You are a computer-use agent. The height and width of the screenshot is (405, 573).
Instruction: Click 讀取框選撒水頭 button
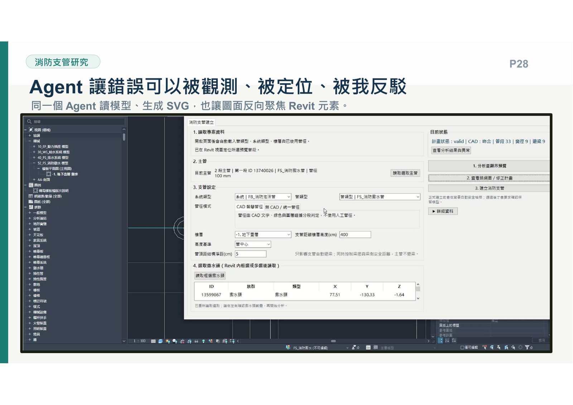click(x=210, y=275)
